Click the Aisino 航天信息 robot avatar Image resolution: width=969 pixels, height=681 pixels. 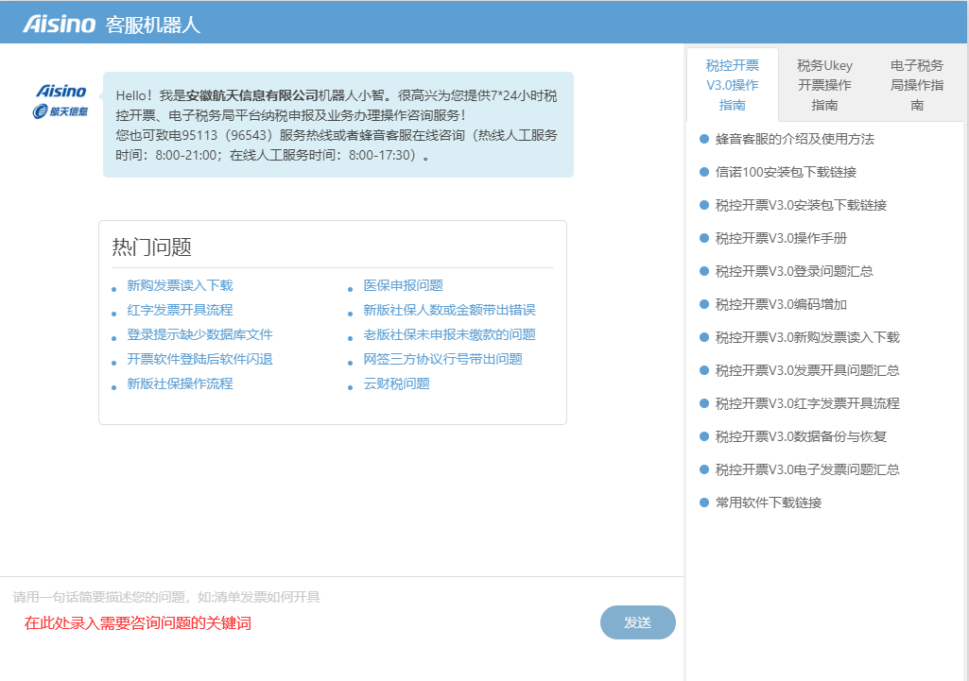[61, 101]
